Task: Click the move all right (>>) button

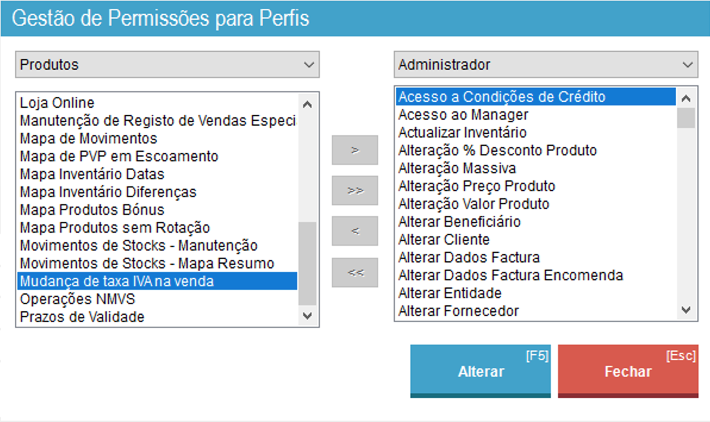Action: click(355, 190)
